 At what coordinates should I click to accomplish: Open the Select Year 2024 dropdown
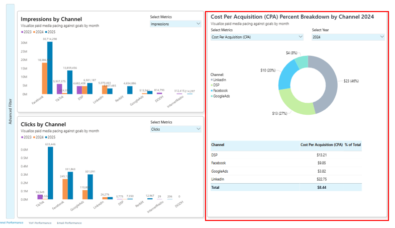coord(348,37)
